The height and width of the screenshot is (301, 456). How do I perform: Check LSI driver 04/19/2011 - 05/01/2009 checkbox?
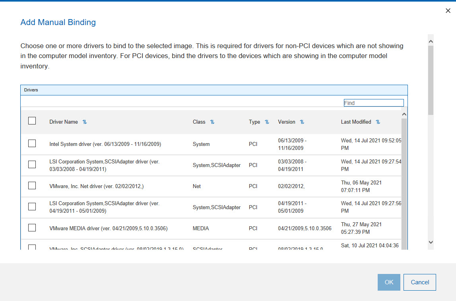(x=32, y=207)
